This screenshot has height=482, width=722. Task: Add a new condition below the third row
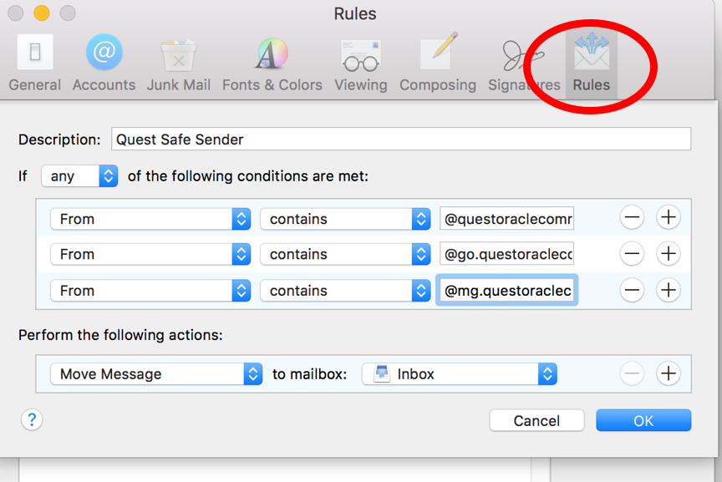point(669,290)
